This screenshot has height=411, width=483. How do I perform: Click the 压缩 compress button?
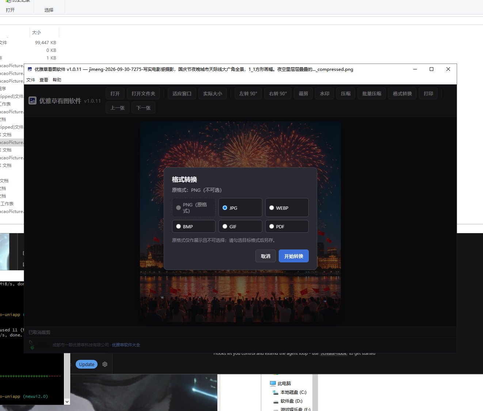346,94
